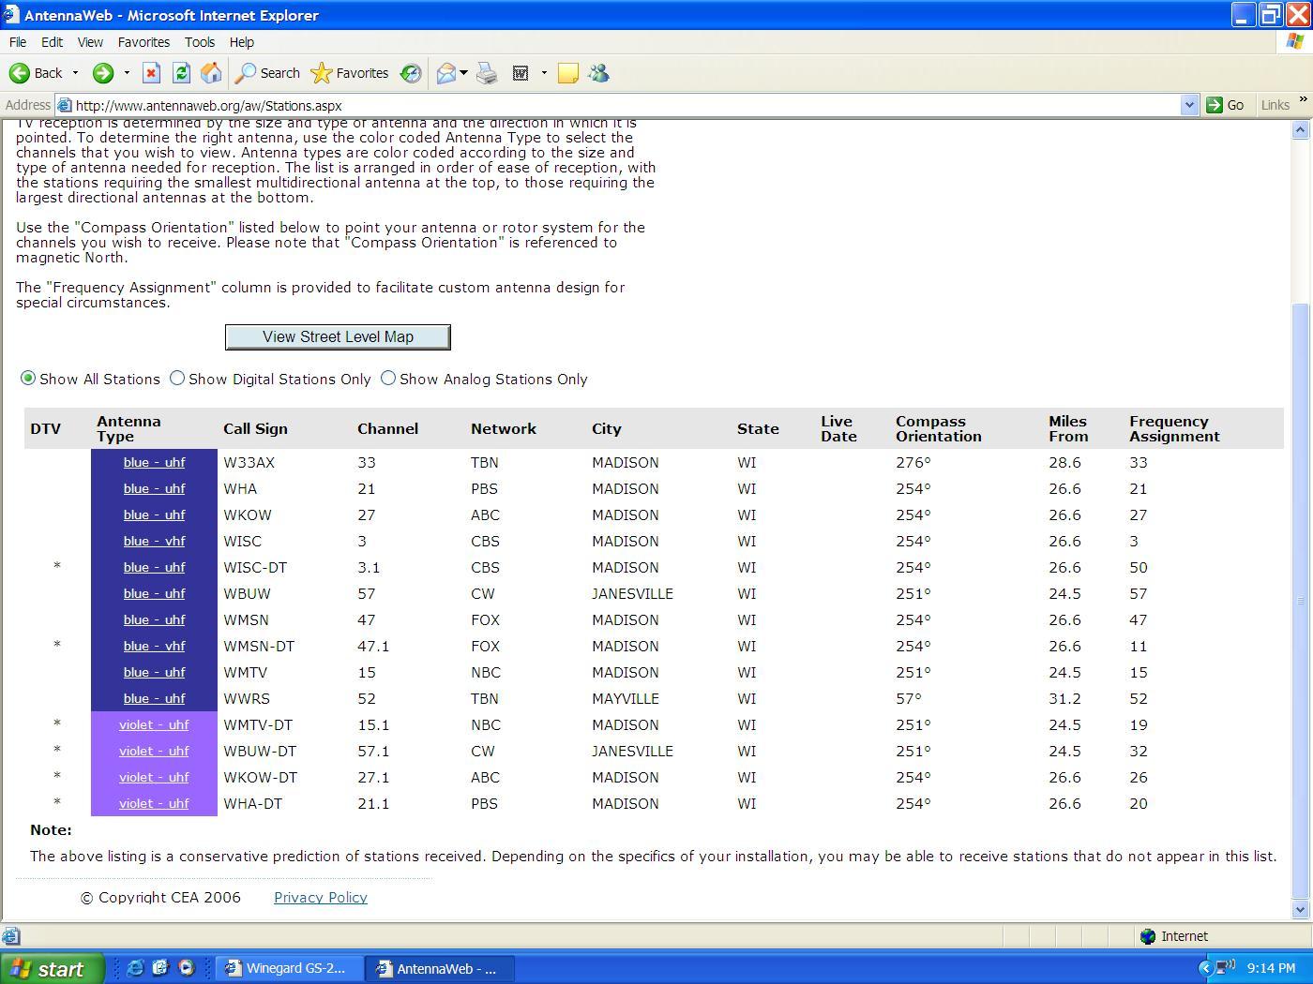Open the Mail button dropdown arrow

click(x=463, y=73)
